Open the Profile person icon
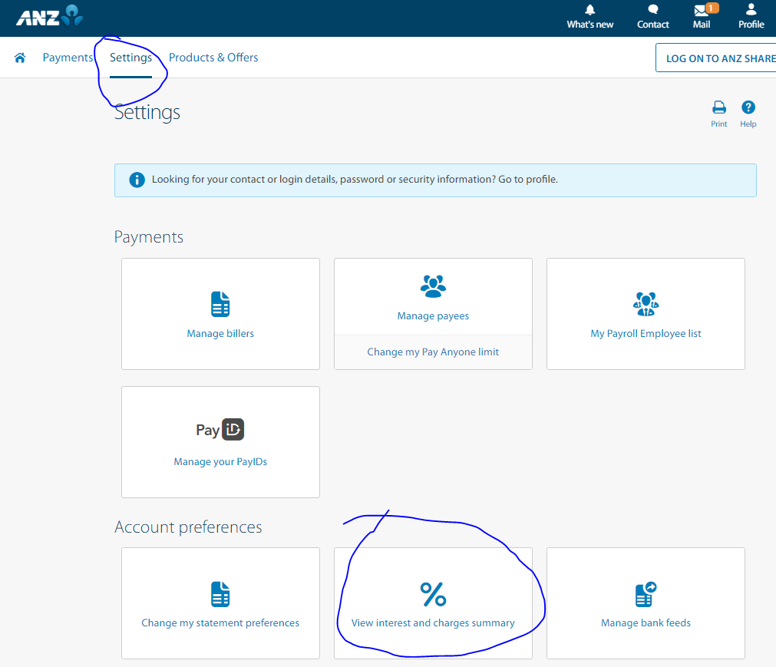Viewport: 776px width, 667px height. coord(751,9)
